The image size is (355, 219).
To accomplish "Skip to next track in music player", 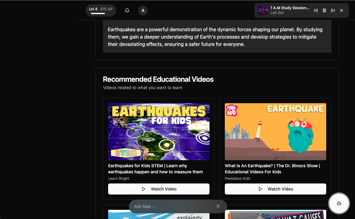I will pos(333,10).
